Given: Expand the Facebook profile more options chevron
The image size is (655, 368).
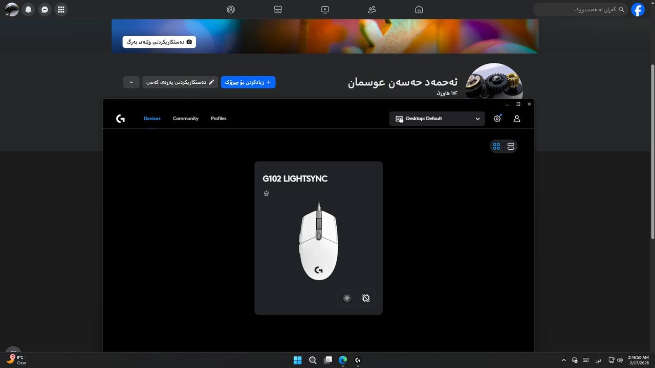Looking at the screenshot, I should pos(131,82).
